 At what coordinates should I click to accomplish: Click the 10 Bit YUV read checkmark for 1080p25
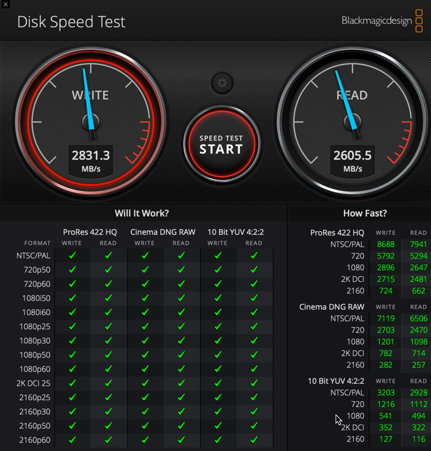254,326
